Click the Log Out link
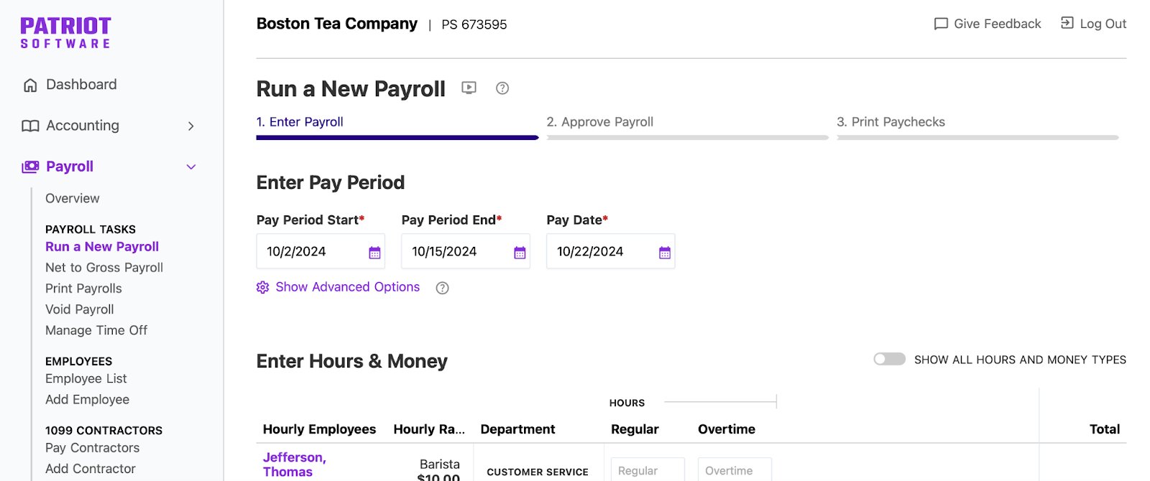The image size is (1150, 481). click(x=1103, y=24)
